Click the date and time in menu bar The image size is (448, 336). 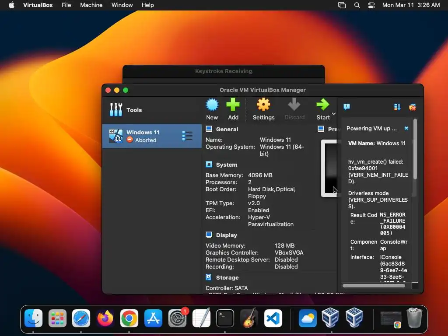click(411, 5)
